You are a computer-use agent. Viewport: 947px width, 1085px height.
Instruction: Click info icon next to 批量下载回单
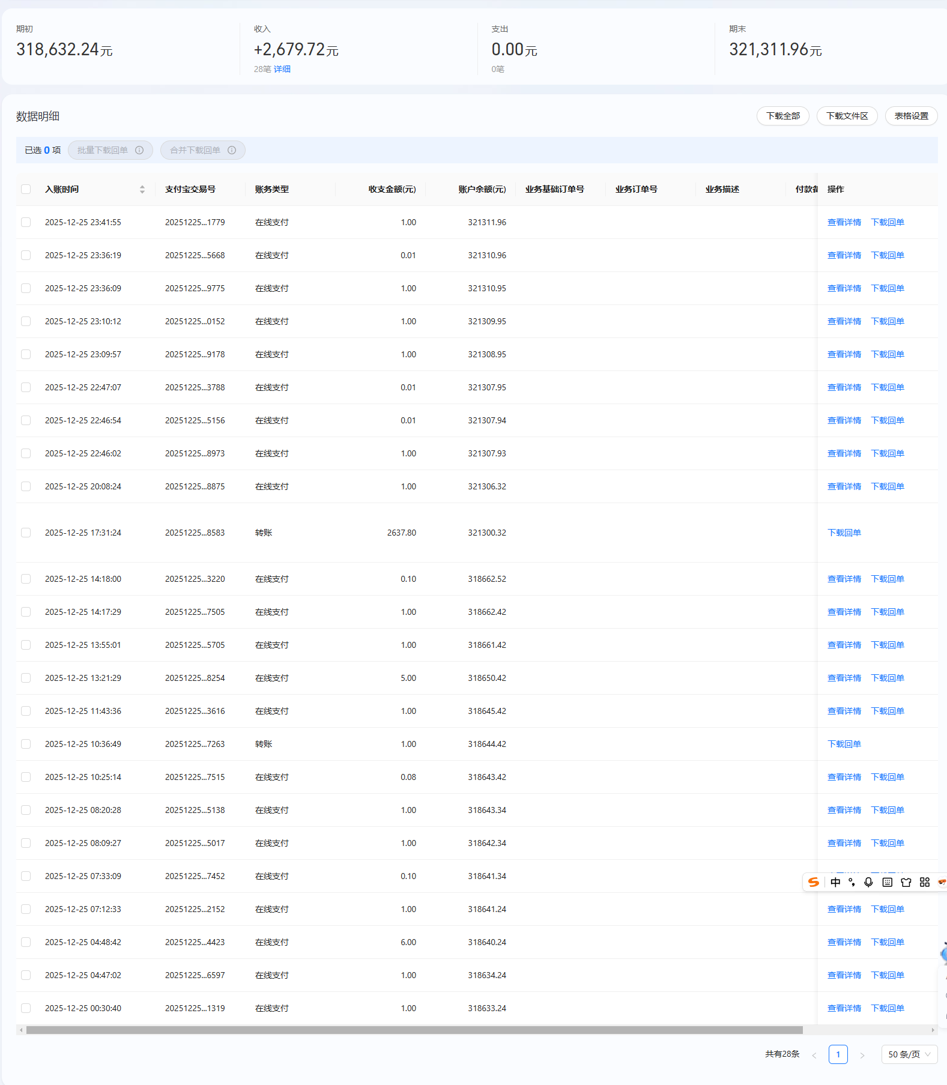139,150
